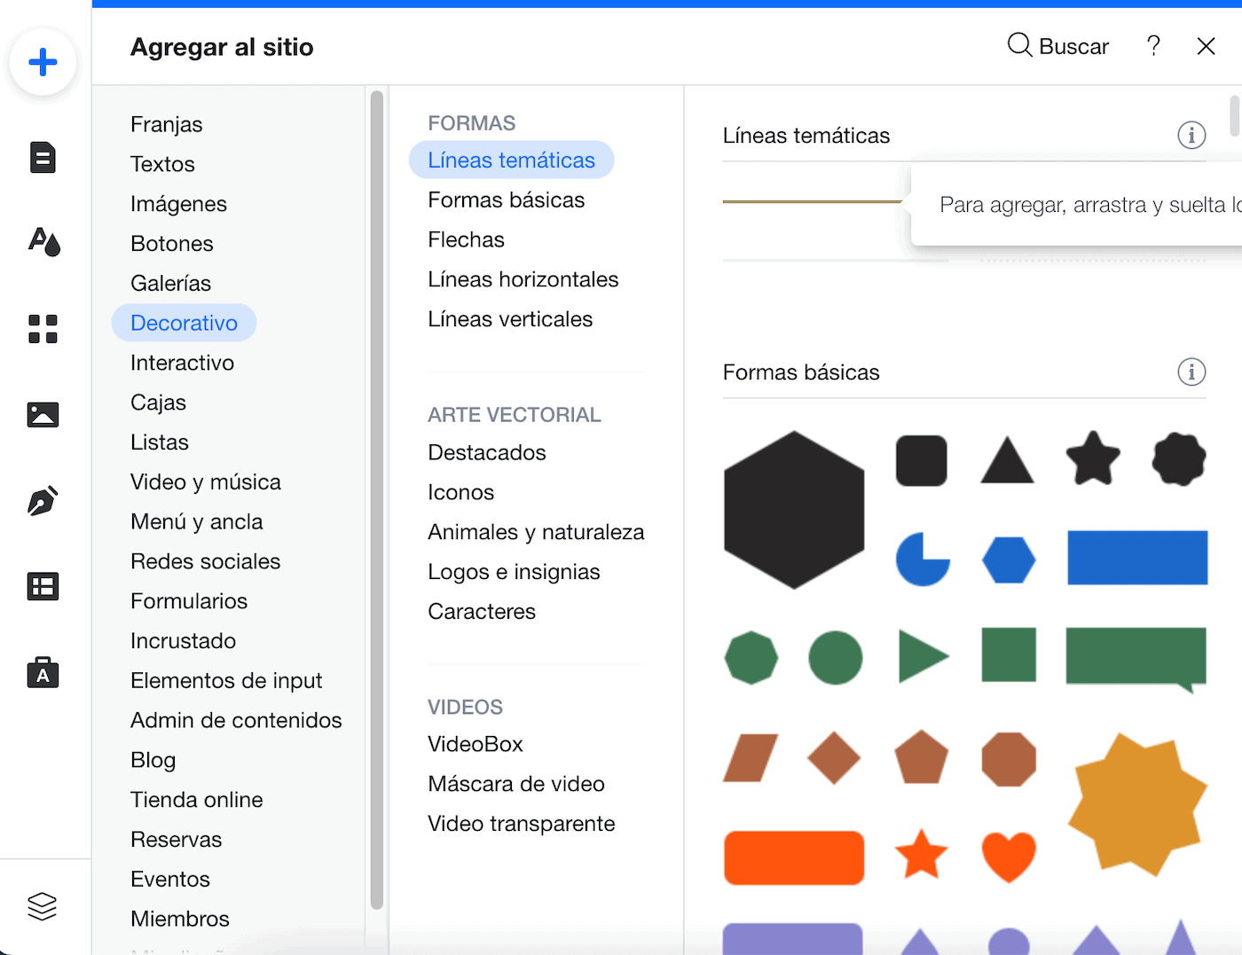Open Máscara de video subsection
This screenshot has width=1242, height=955.
[x=515, y=784]
